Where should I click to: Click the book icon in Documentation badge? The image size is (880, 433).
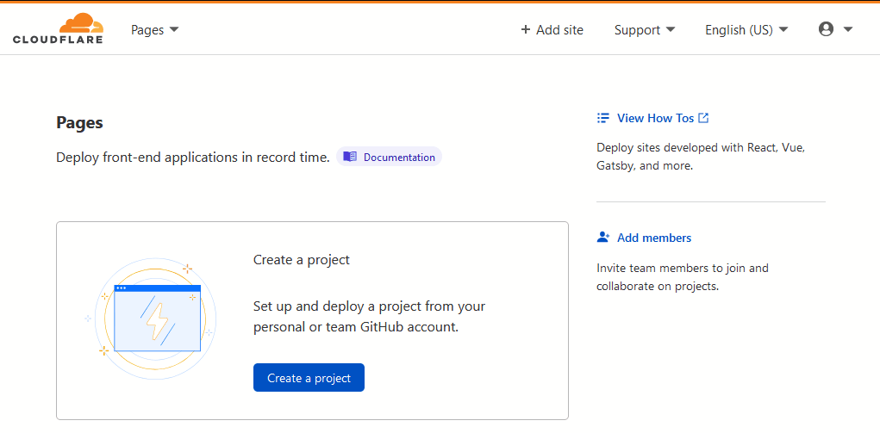click(350, 157)
